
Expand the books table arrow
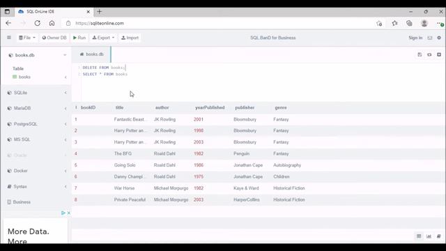click(66, 77)
